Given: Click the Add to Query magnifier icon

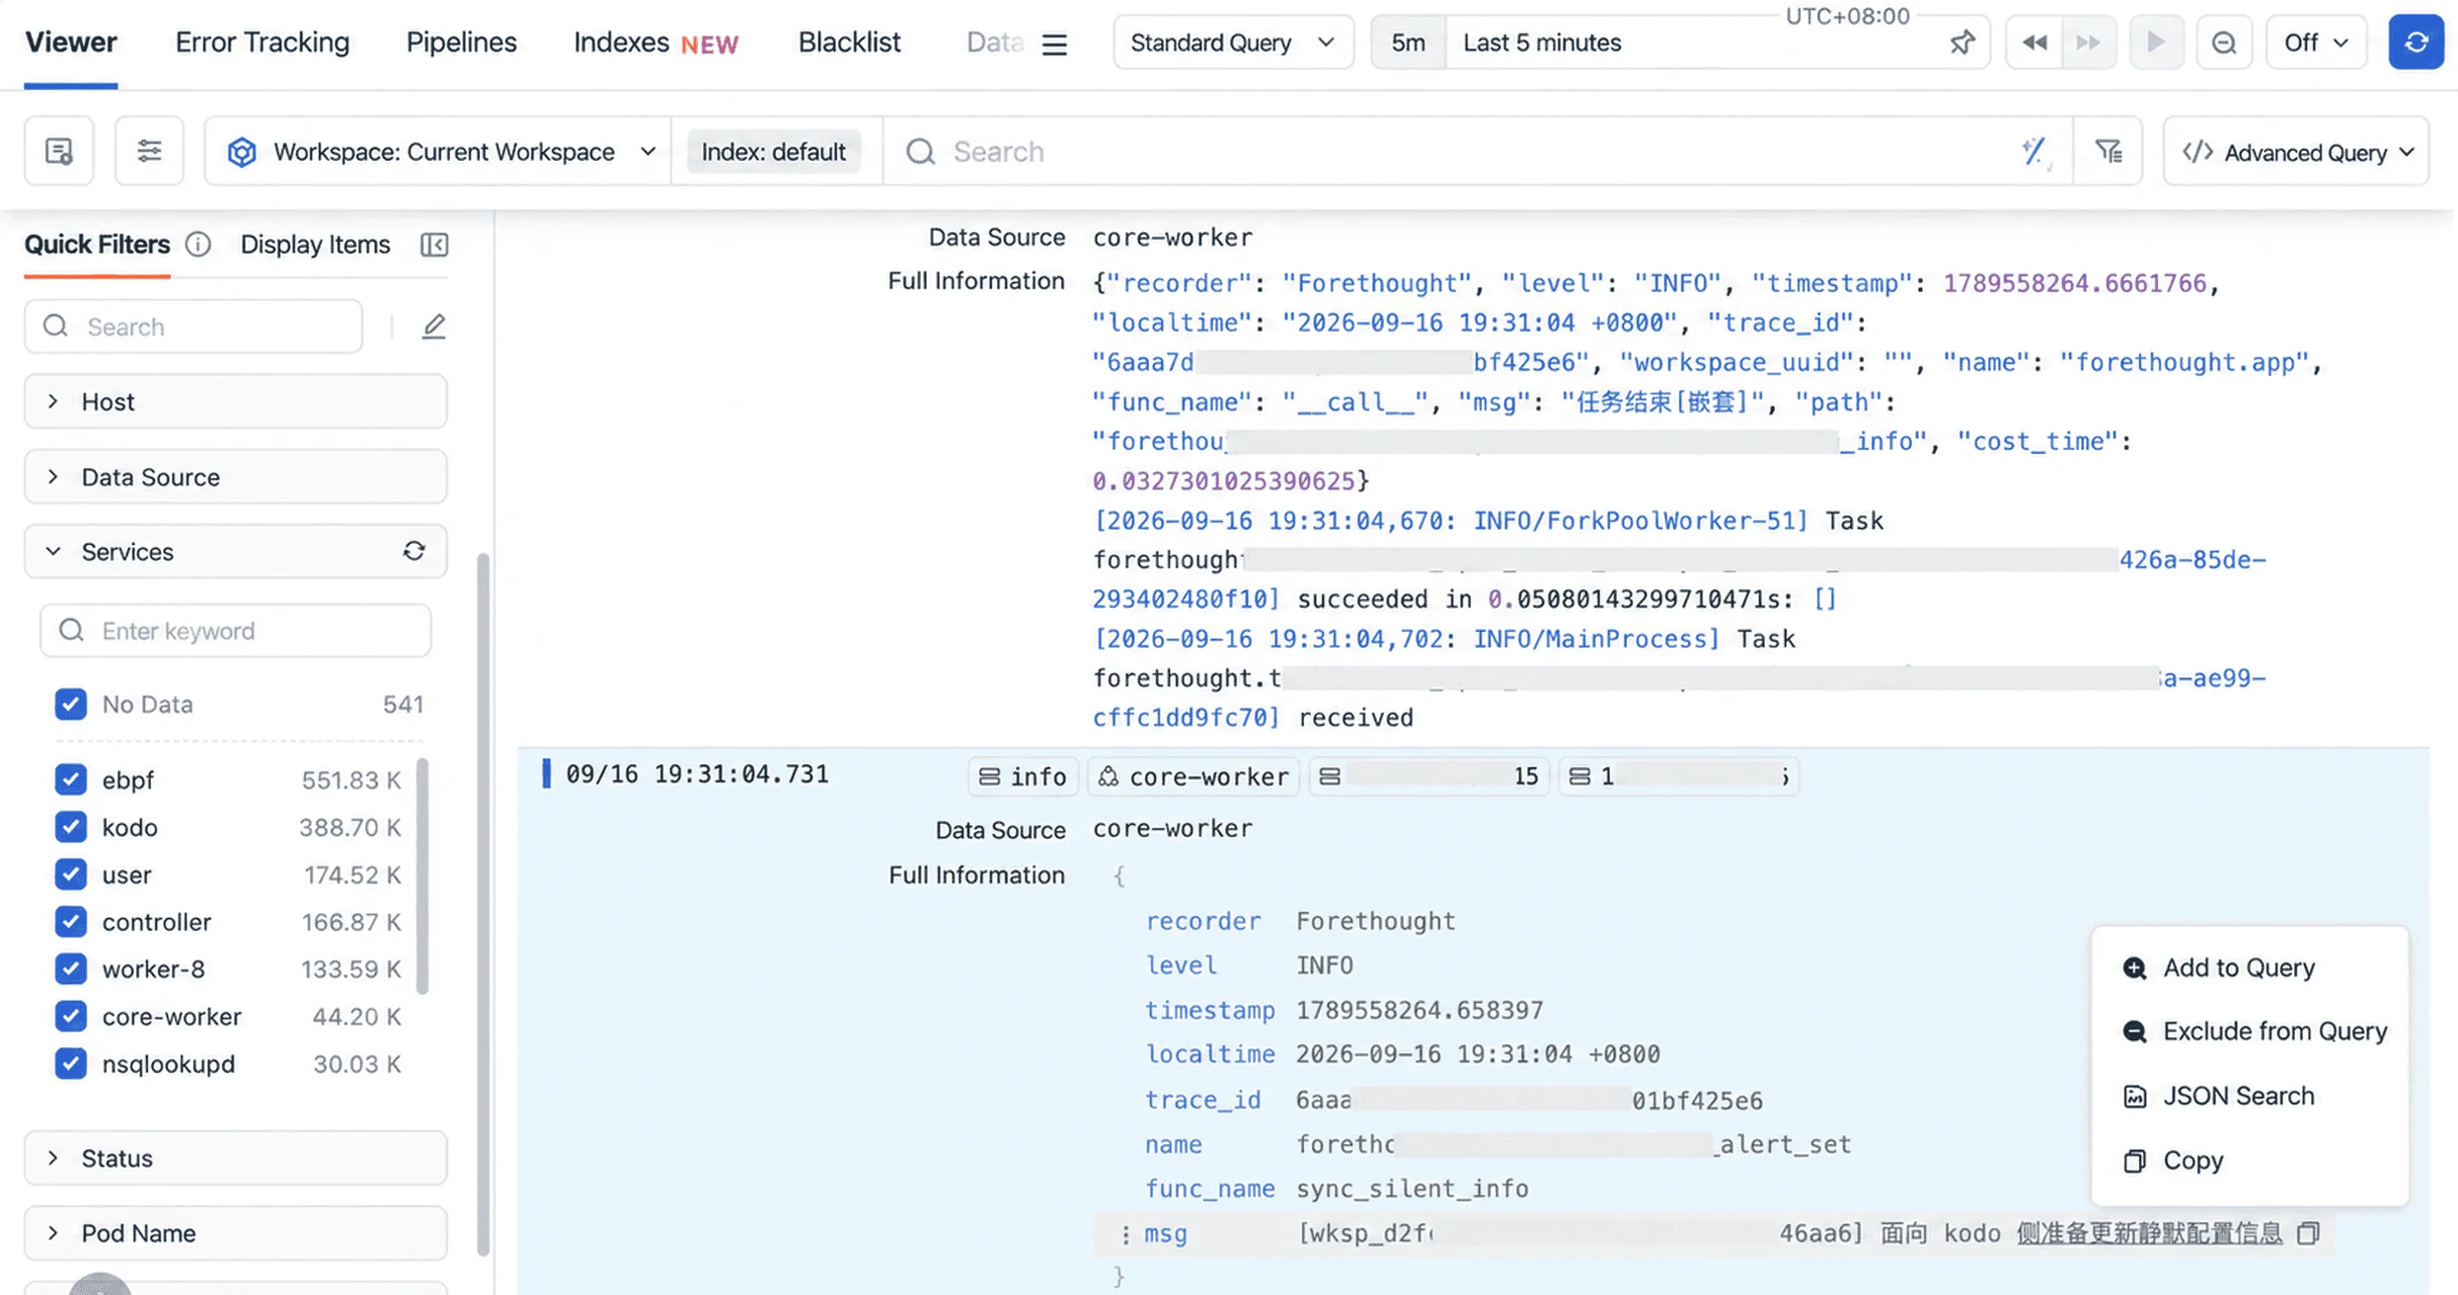Looking at the screenshot, I should point(2134,968).
